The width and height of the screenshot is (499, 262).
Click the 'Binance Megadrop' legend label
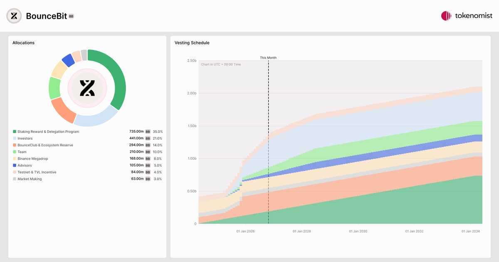(x=33, y=159)
